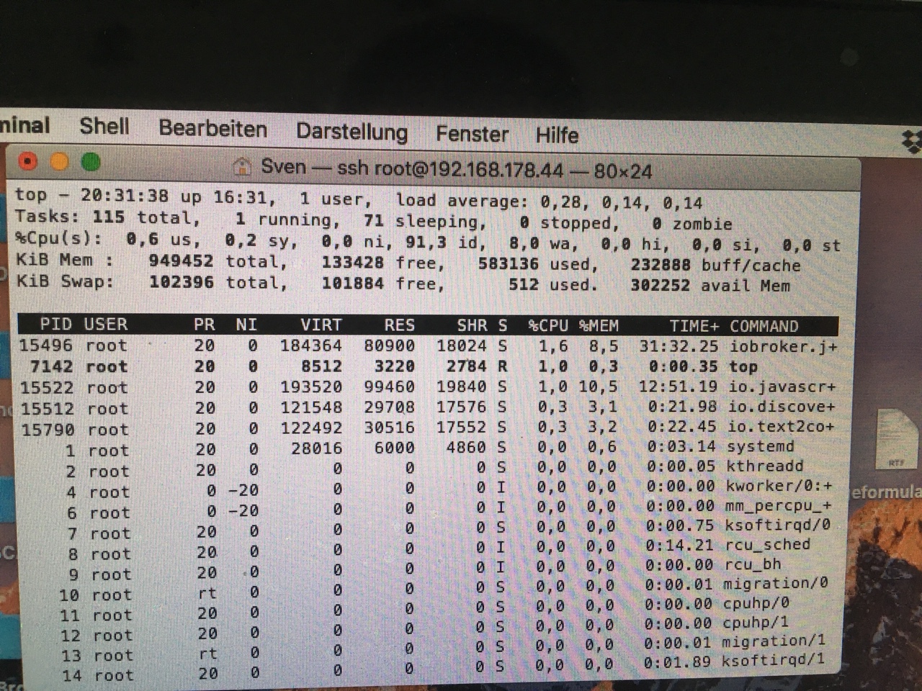The height and width of the screenshot is (691, 922).
Task: Click the 949452 total memory value
Action: [181, 261]
